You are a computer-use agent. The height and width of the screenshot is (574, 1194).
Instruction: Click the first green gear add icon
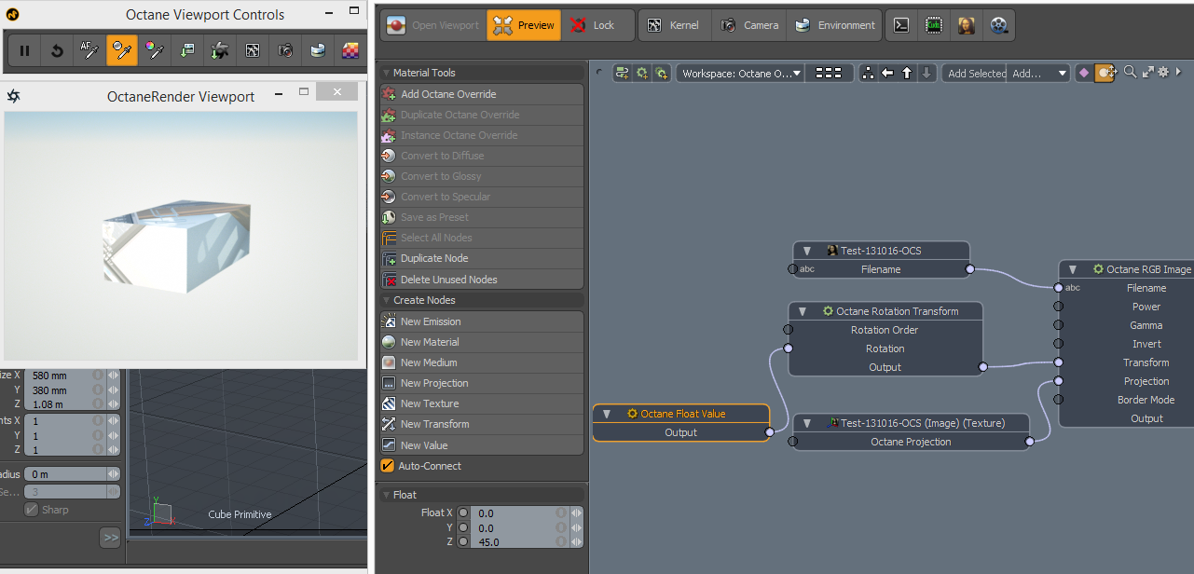coord(641,73)
